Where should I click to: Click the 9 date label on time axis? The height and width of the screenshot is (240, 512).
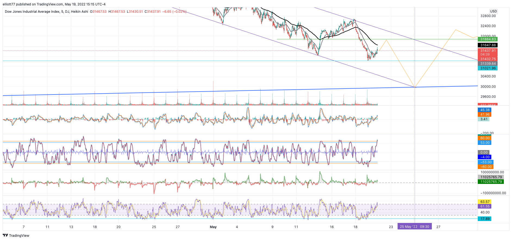point(273,227)
